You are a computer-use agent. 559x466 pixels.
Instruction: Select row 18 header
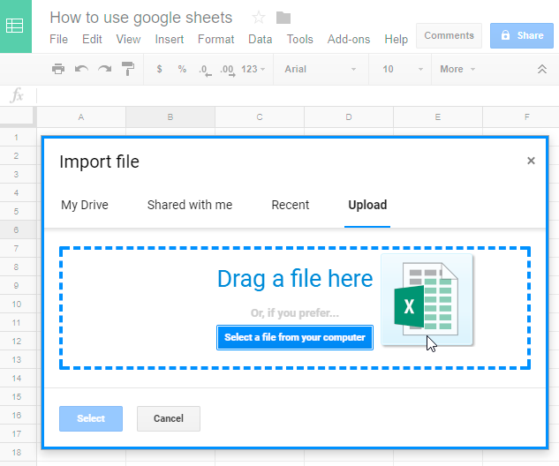pyautogui.click(x=17, y=452)
